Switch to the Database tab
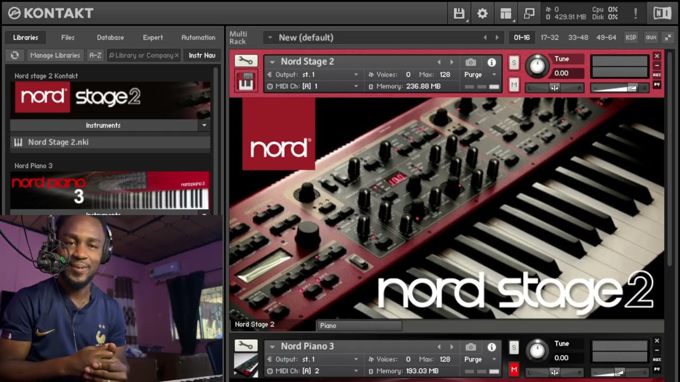This screenshot has height=382, width=680. click(110, 38)
